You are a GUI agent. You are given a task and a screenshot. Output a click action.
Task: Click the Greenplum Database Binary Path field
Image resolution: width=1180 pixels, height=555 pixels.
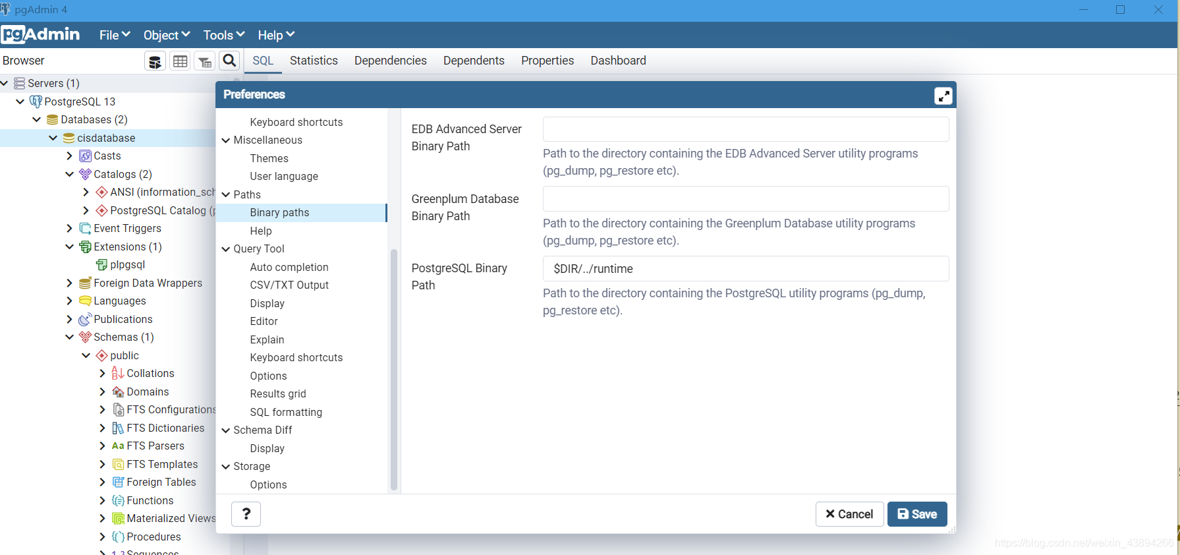tap(746, 199)
